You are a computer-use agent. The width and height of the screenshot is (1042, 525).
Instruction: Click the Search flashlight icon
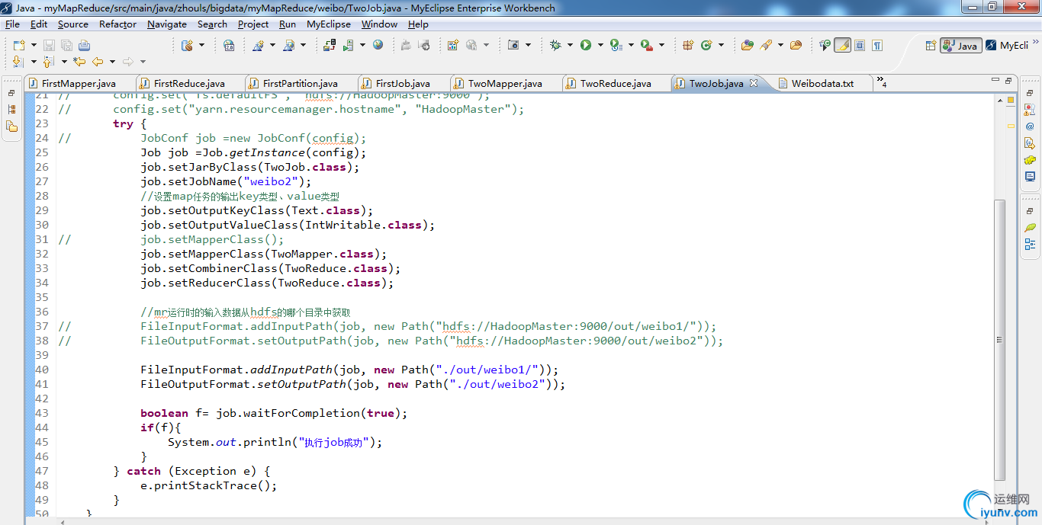[765, 45]
